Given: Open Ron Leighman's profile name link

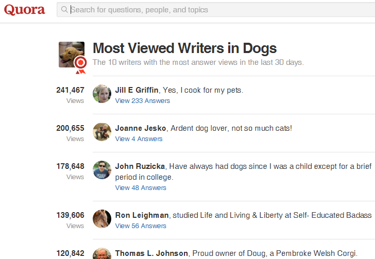Looking at the screenshot, I should pyautogui.click(x=142, y=215).
